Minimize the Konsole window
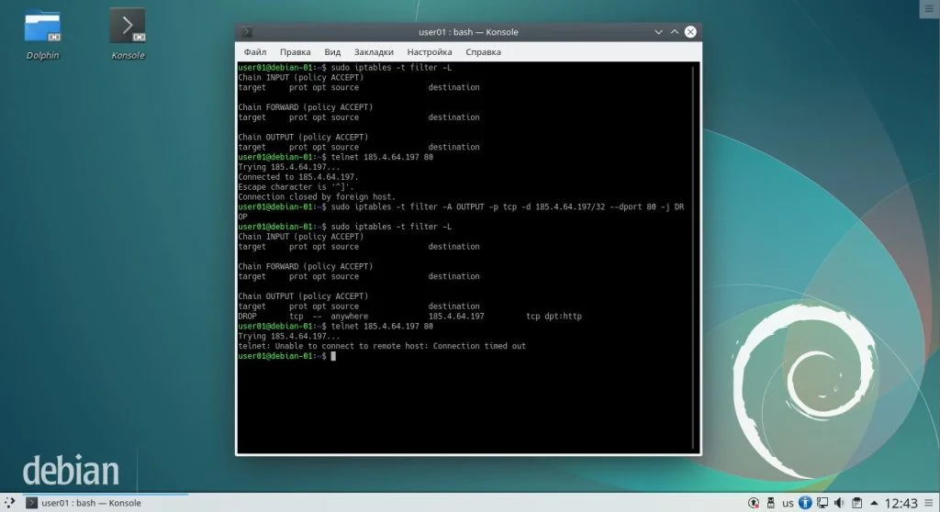The height and width of the screenshot is (512, 940). (658, 32)
